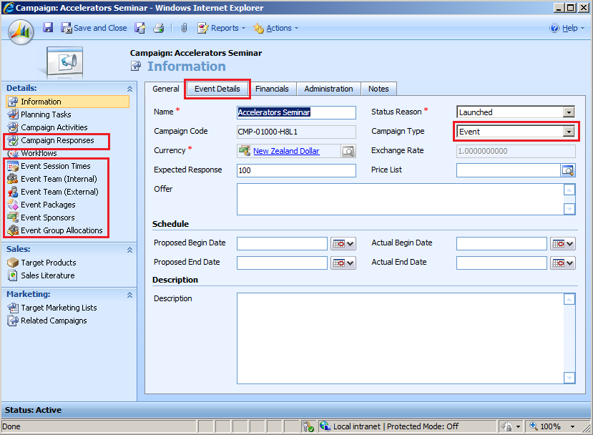Open the Reports dropdown menu

tap(221, 28)
